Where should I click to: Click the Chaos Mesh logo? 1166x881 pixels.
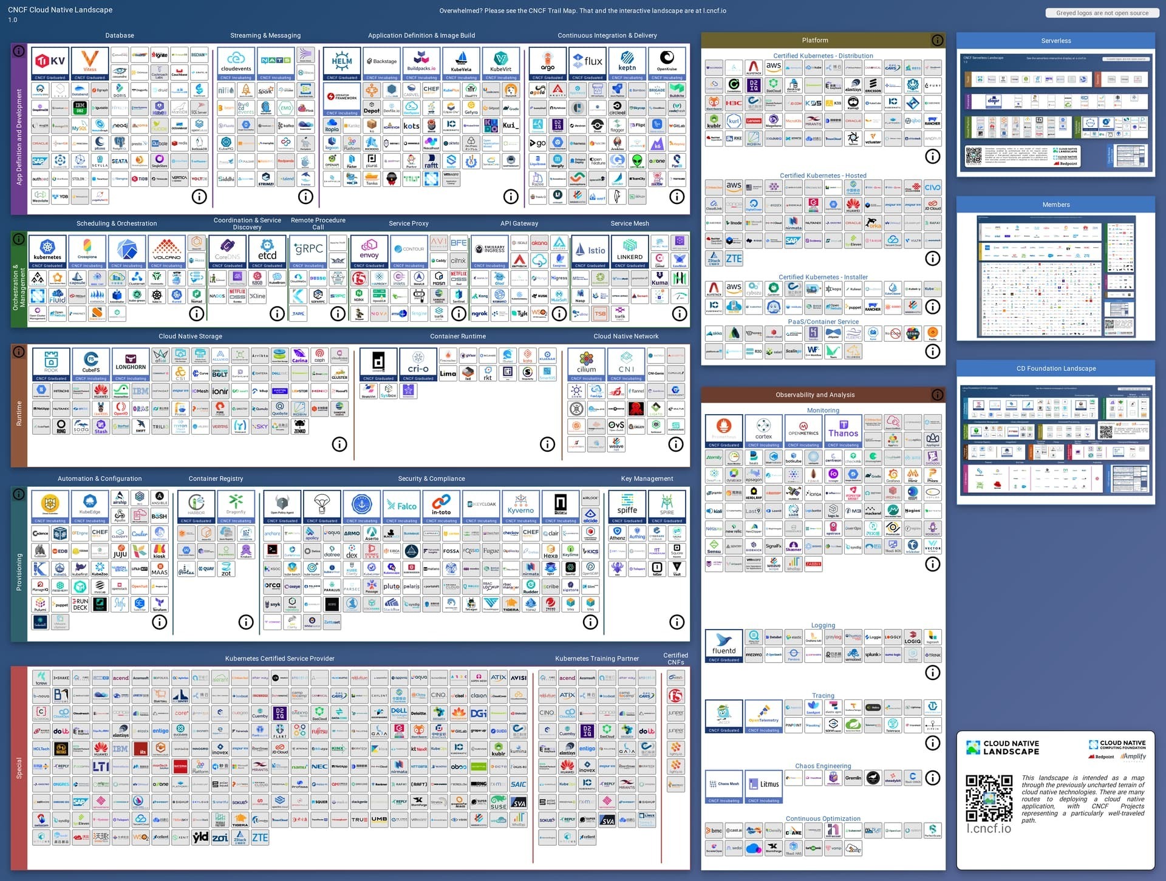point(724,787)
